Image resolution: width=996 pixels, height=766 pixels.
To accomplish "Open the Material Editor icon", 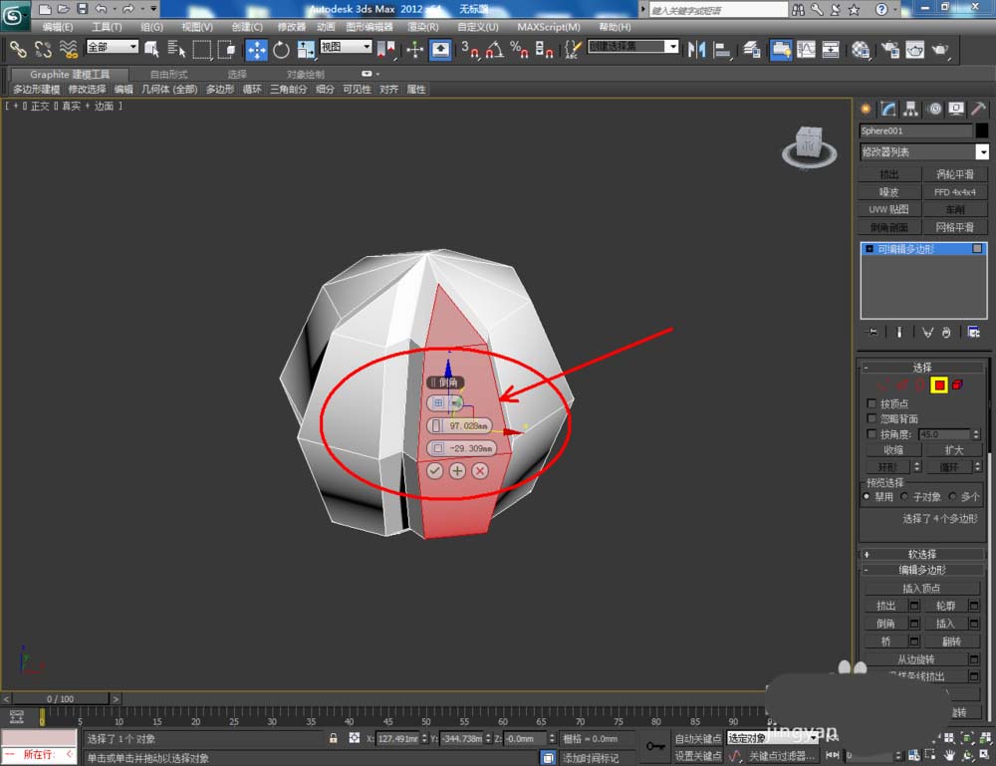I will [x=861, y=49].
